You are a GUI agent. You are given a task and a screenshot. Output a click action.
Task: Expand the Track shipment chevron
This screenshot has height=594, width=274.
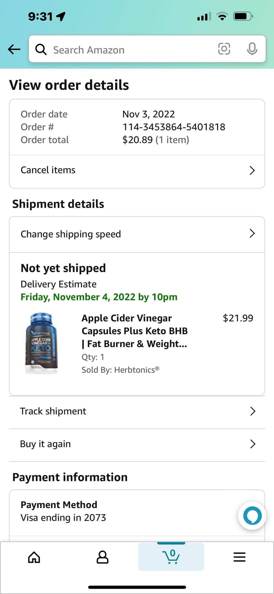coord(253,411)
